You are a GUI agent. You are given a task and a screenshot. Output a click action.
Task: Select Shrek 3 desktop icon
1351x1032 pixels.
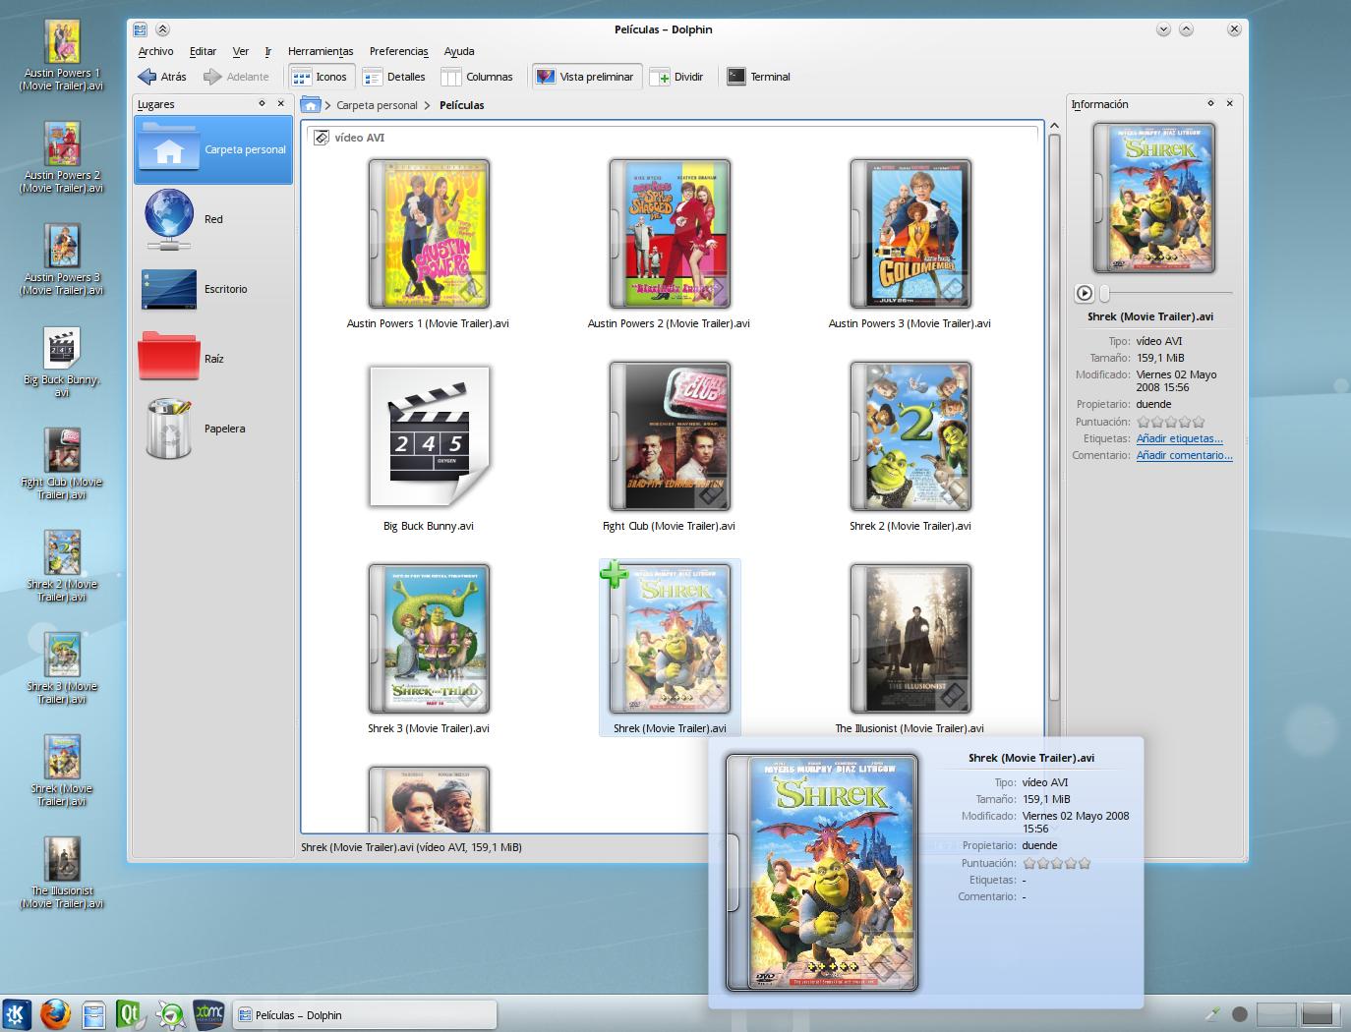[x=62, y=669]
